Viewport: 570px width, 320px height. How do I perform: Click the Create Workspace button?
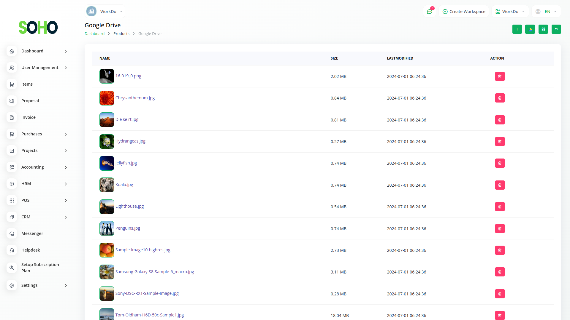[x=464, y=12]
